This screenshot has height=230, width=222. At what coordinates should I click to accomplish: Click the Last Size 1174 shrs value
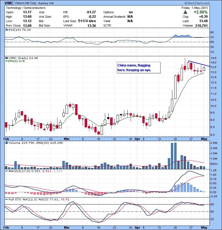88,21
